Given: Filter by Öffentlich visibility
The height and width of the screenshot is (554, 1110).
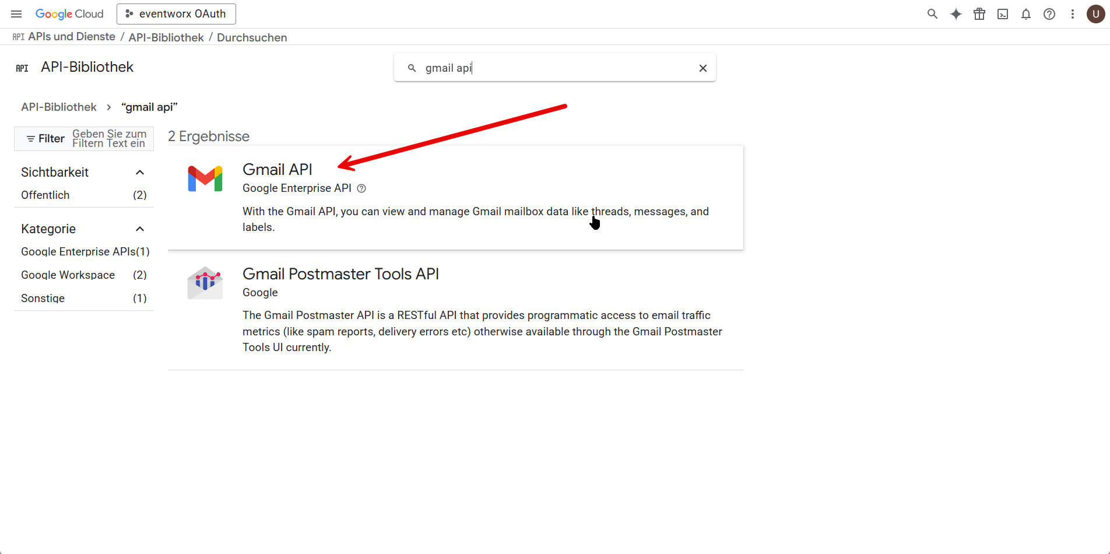Looking at the screenshot, I should tap(84, 195).
